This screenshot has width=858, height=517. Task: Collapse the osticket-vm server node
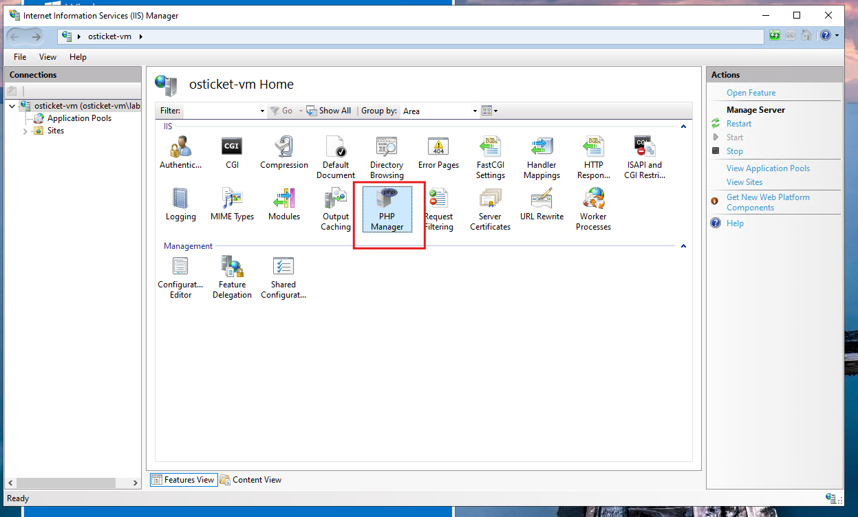pyautogui.click(x=12, y=106)
